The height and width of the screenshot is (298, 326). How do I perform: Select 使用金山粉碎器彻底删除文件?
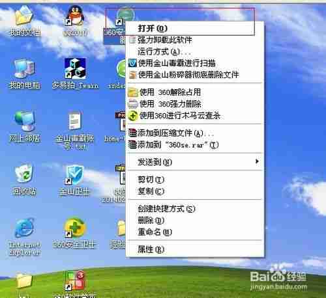click(195, 75)
